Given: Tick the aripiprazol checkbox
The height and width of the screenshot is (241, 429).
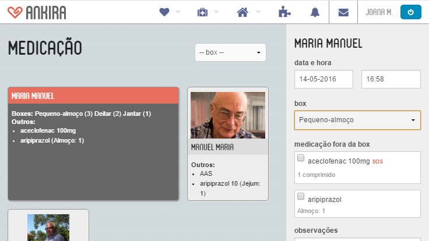Looking at the screenshot, I should point(301,196).
